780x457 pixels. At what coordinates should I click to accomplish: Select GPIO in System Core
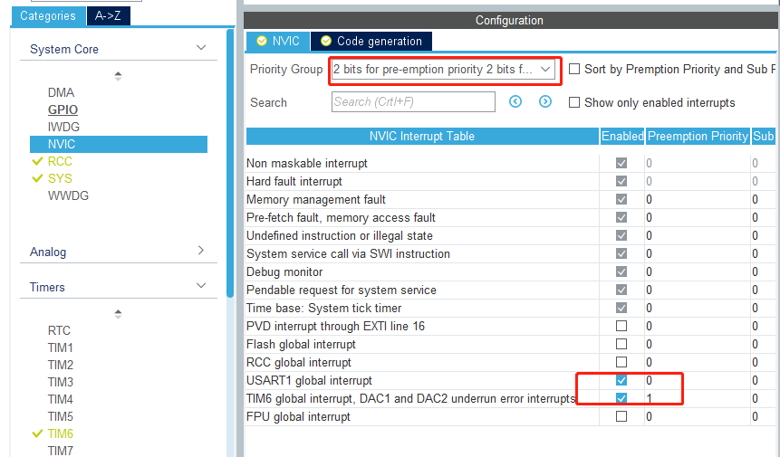[63, 109]
